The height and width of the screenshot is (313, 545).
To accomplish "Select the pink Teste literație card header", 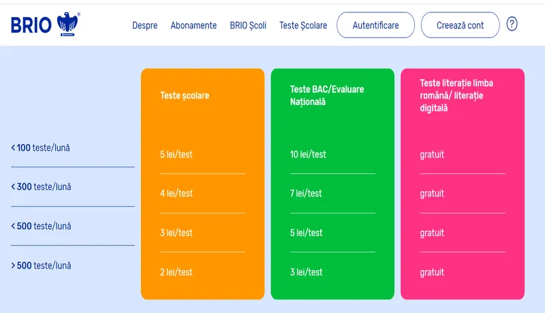I will (x=456, y=95).
